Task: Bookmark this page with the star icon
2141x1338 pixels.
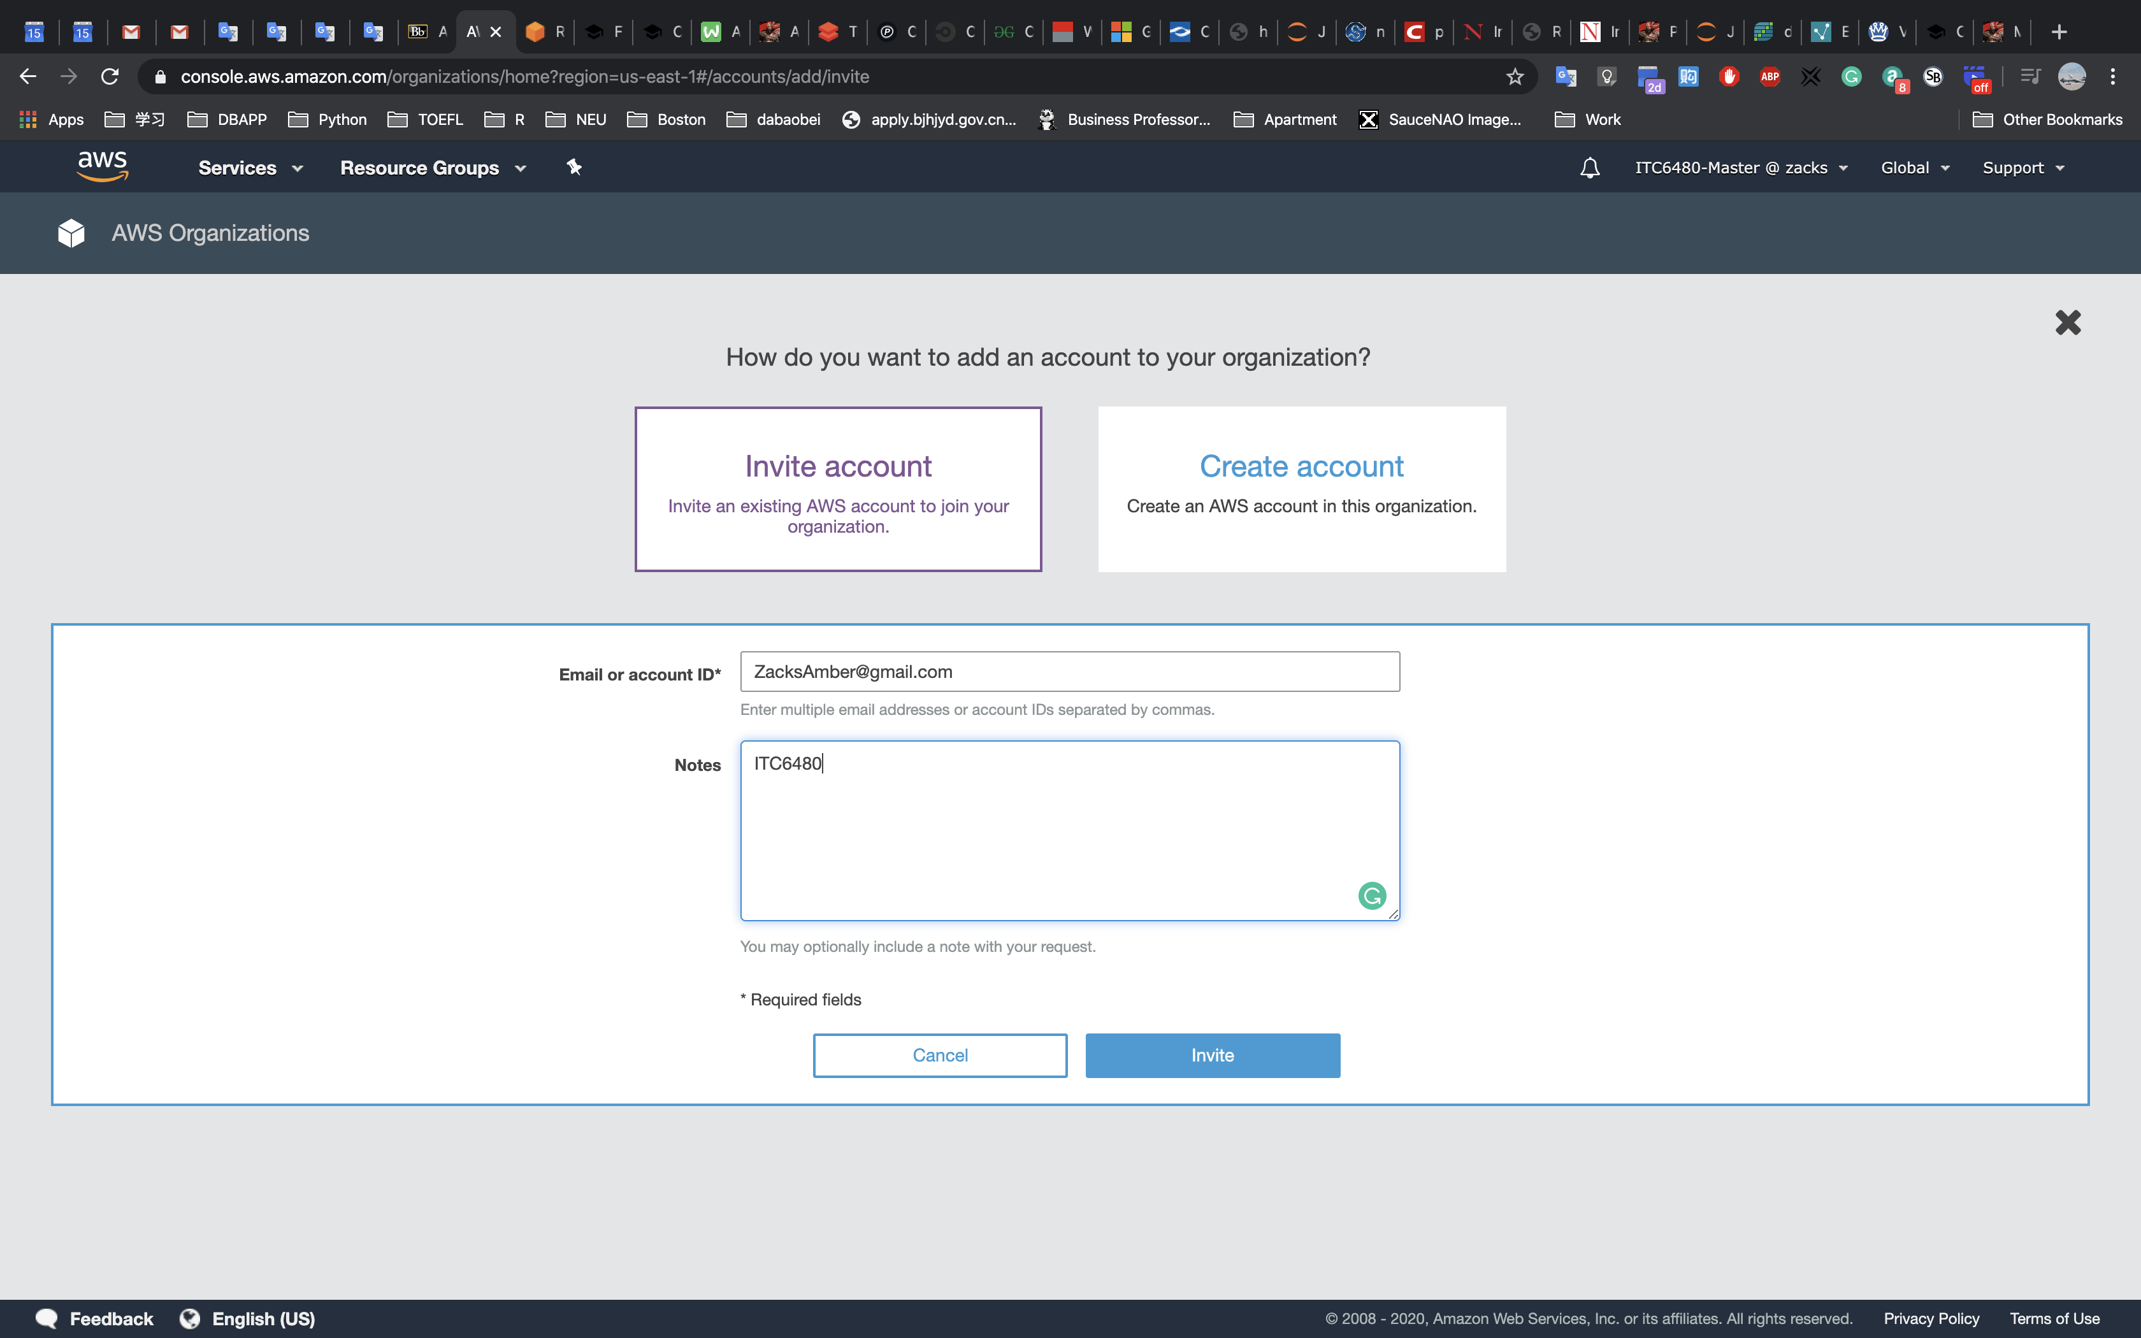Action: pos(1515,77)
